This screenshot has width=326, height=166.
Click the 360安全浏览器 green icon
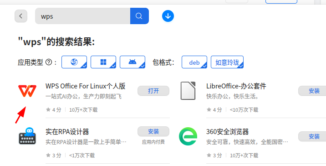tap(188, 136)
